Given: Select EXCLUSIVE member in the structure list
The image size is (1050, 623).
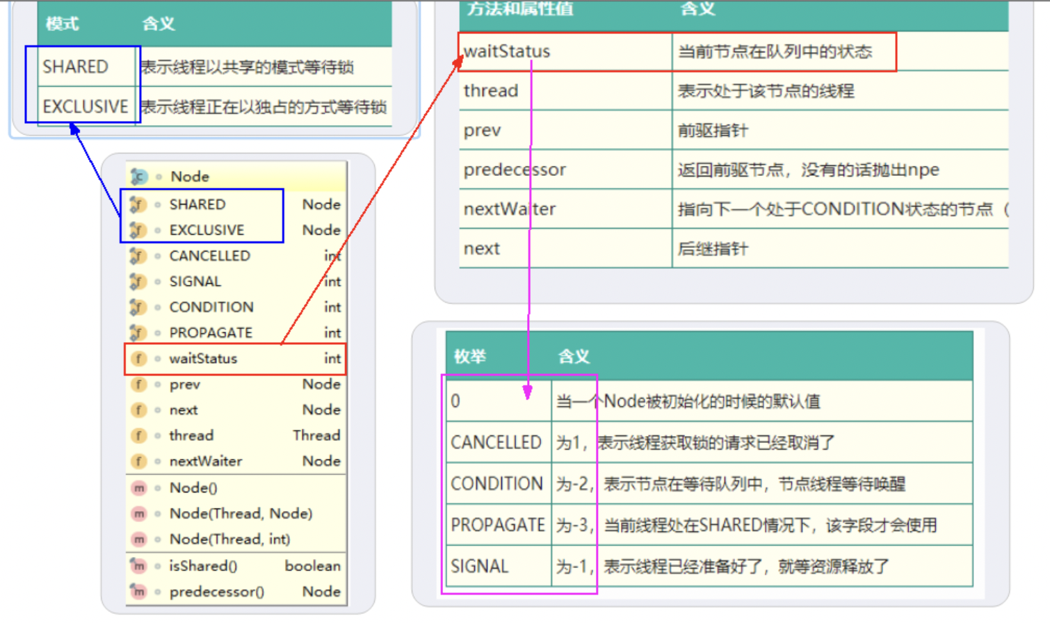Looking at the screenshot, I should (x=236, y=230).
